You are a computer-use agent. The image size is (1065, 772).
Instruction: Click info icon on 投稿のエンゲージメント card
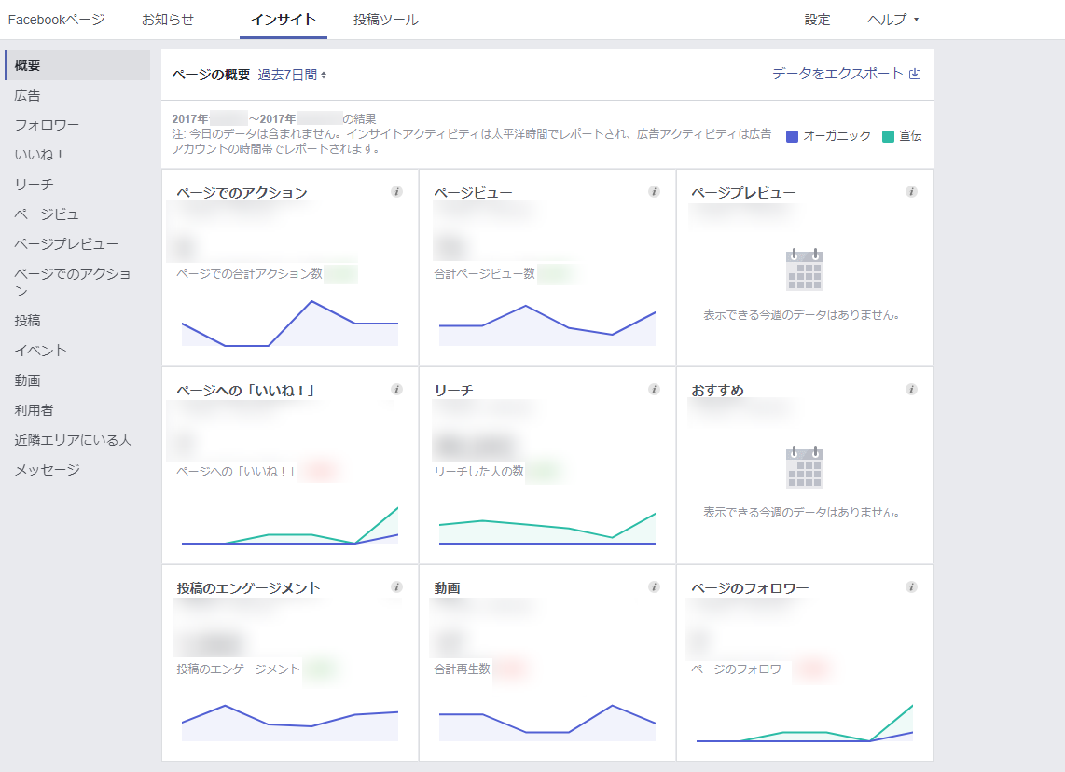(x=396, y=587)
